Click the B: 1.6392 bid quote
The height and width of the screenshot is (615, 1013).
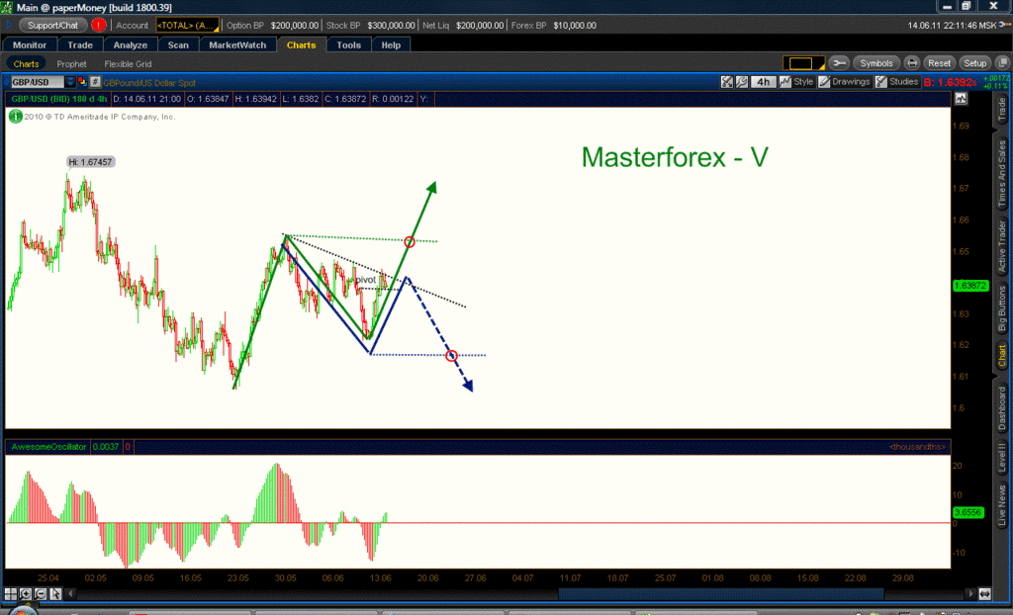pos(951,83)
